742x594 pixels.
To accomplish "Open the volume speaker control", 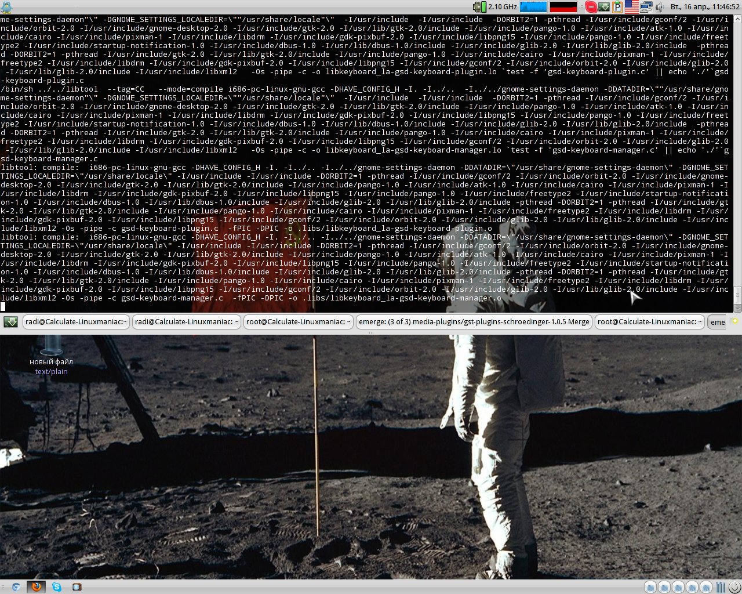I will (x=660, y=7).
